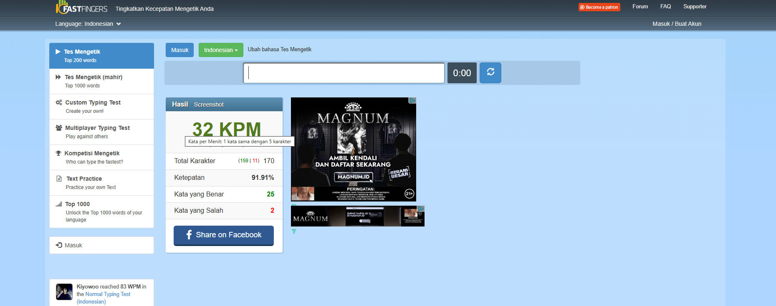776x306 pixels.
Task: Open the Language: Indonesian dropdown in header
Action: [88, 24]
